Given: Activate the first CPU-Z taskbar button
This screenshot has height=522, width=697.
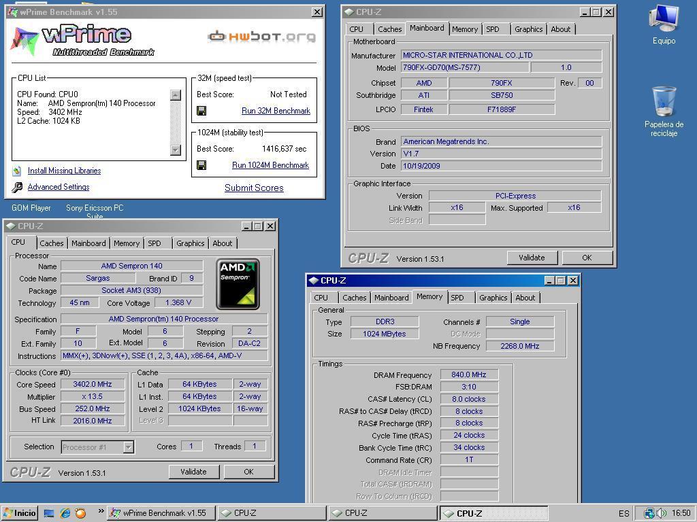Looking at the screenshot, I should [x=272, y=513].
